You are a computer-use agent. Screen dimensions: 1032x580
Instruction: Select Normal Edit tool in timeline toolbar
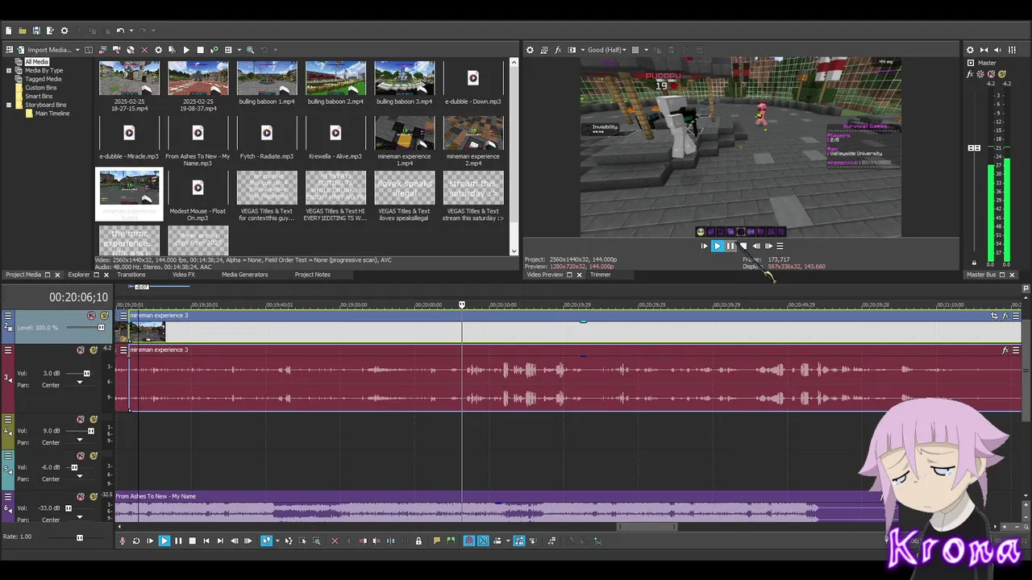266,541
